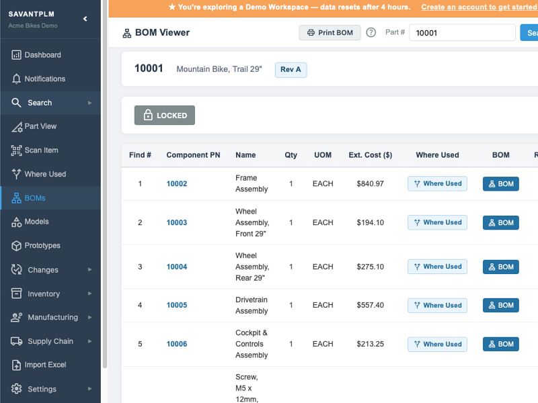Screen dimensions: 538x403
Task: Click the Scan Item QR icon
Action: pos(16,150)
